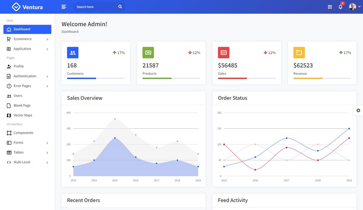Click the Dashboard breadcrumb text
This screenshot has height=210, width=363.
70,32
